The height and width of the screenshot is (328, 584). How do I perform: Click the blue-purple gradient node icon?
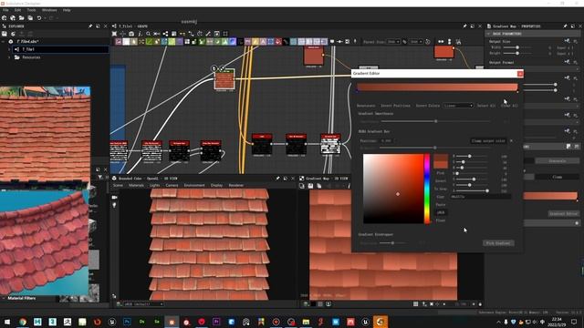(233, 42)
